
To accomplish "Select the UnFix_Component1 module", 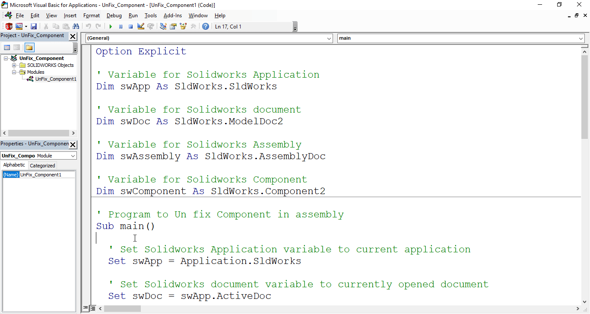I will (56, 79).
